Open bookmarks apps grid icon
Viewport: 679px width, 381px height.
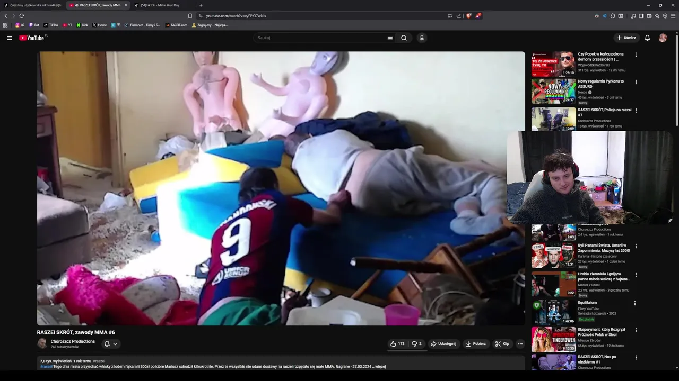coord(5,25)
